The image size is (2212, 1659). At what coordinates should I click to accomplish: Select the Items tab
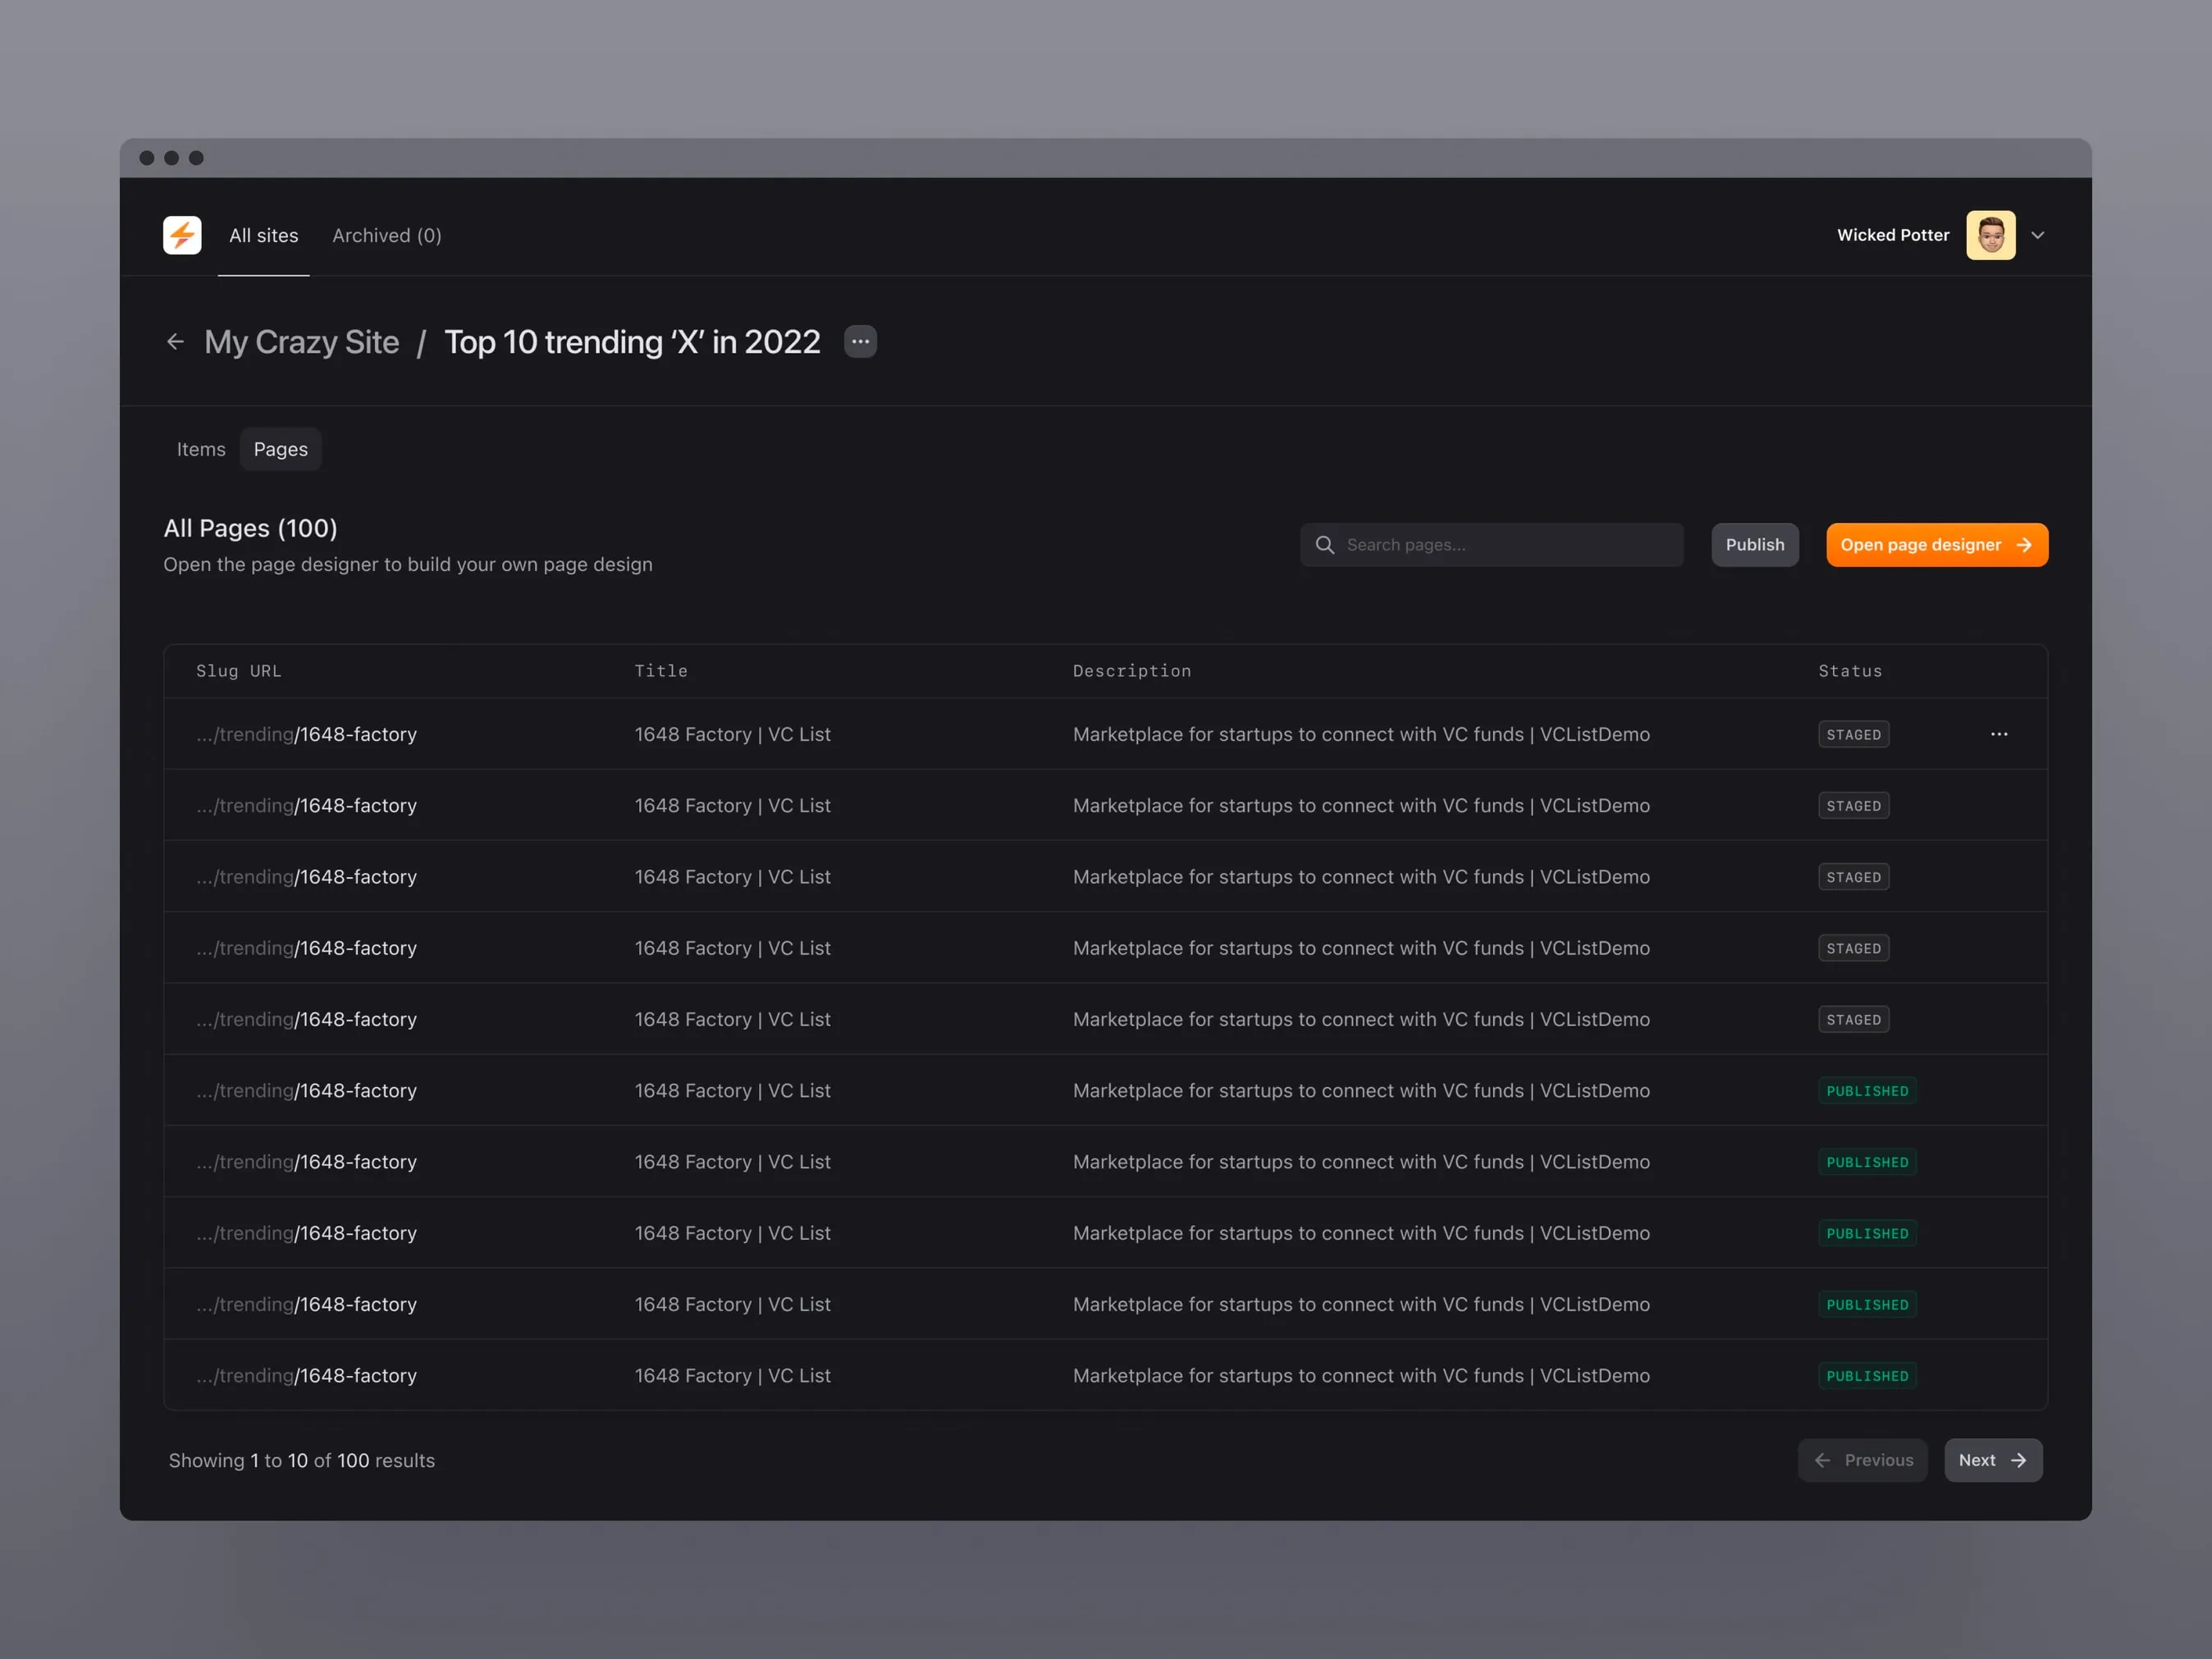pyautogui.click(x=201, y=449)
